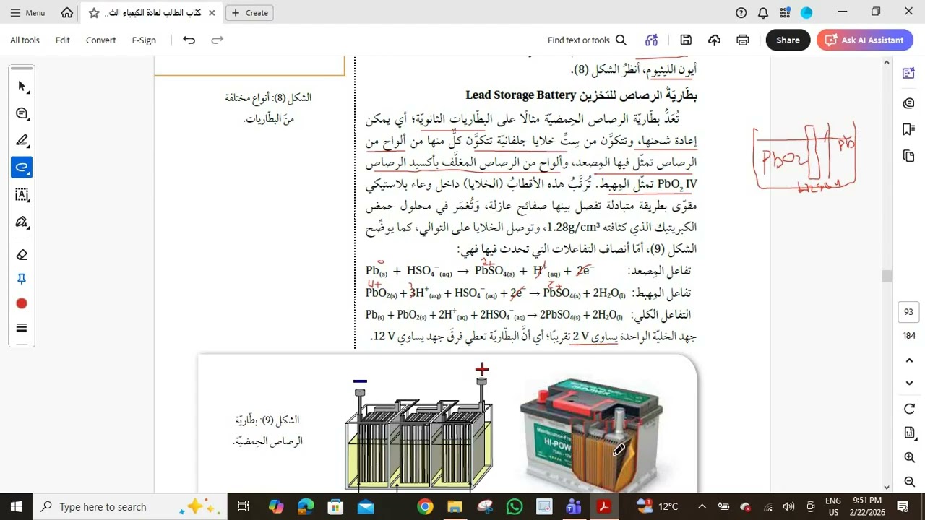Screen dimensions: 925x520
Task: Choose the Sign pen tool
Action: [x=22, y=222]
